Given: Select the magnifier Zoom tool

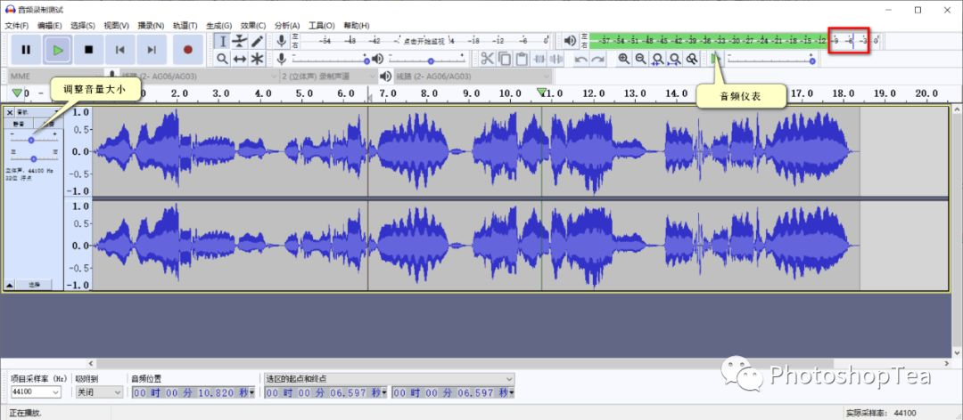Looking at the screenshot, I should coord(222,59).
